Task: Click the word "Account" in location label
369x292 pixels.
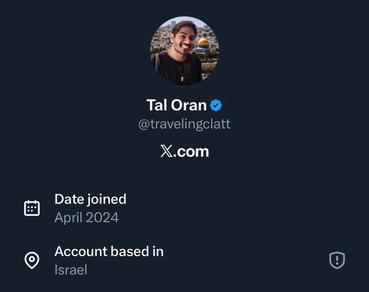Action: coord(81,252)
